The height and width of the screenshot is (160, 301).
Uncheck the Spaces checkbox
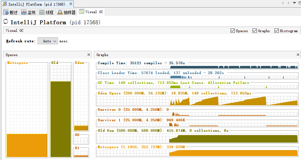pyautogui.click(x=233, y=31)
